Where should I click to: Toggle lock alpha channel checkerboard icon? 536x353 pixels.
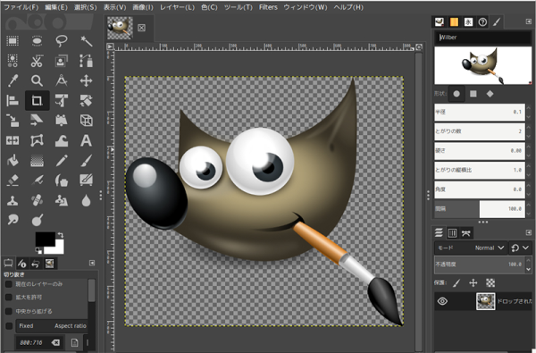pos(490,283)
